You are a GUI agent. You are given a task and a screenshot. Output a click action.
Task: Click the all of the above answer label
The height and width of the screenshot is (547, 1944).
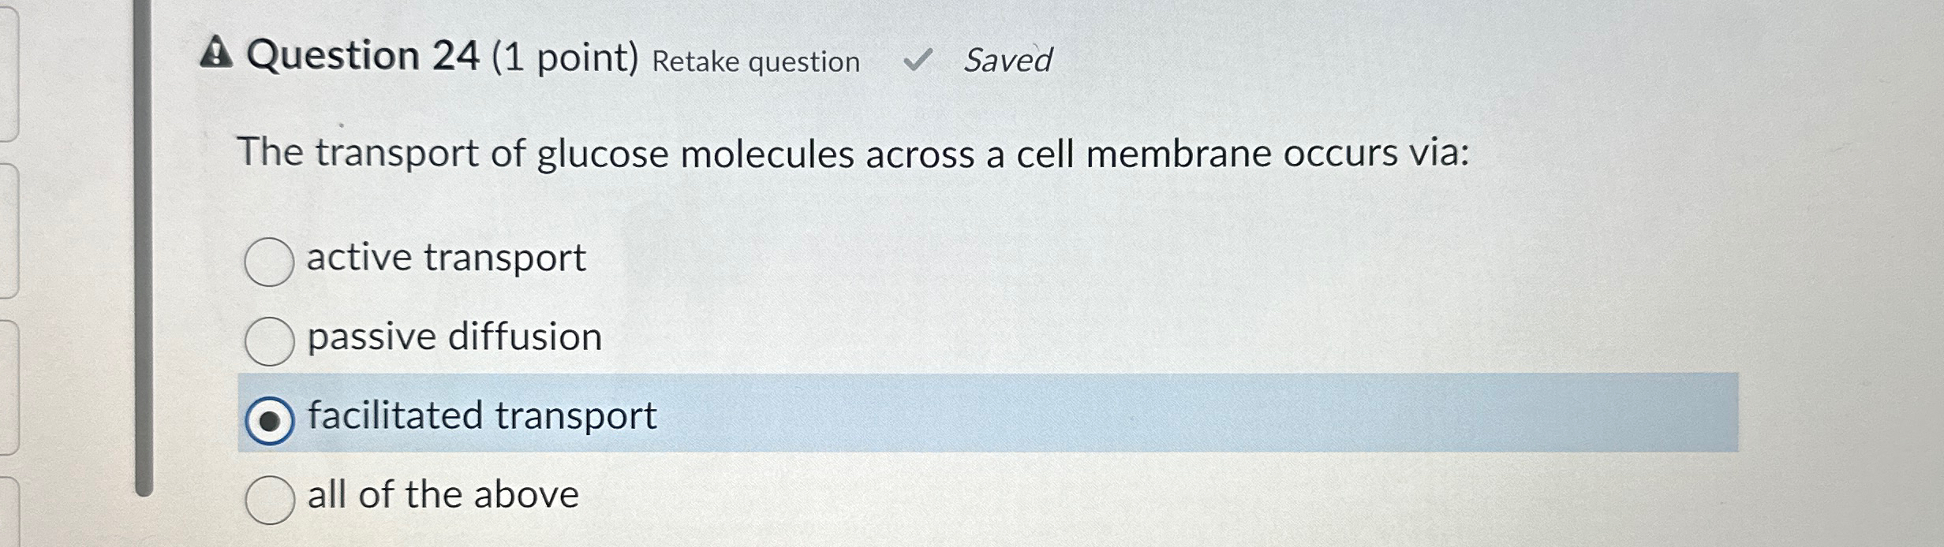(x=442, y=495)
